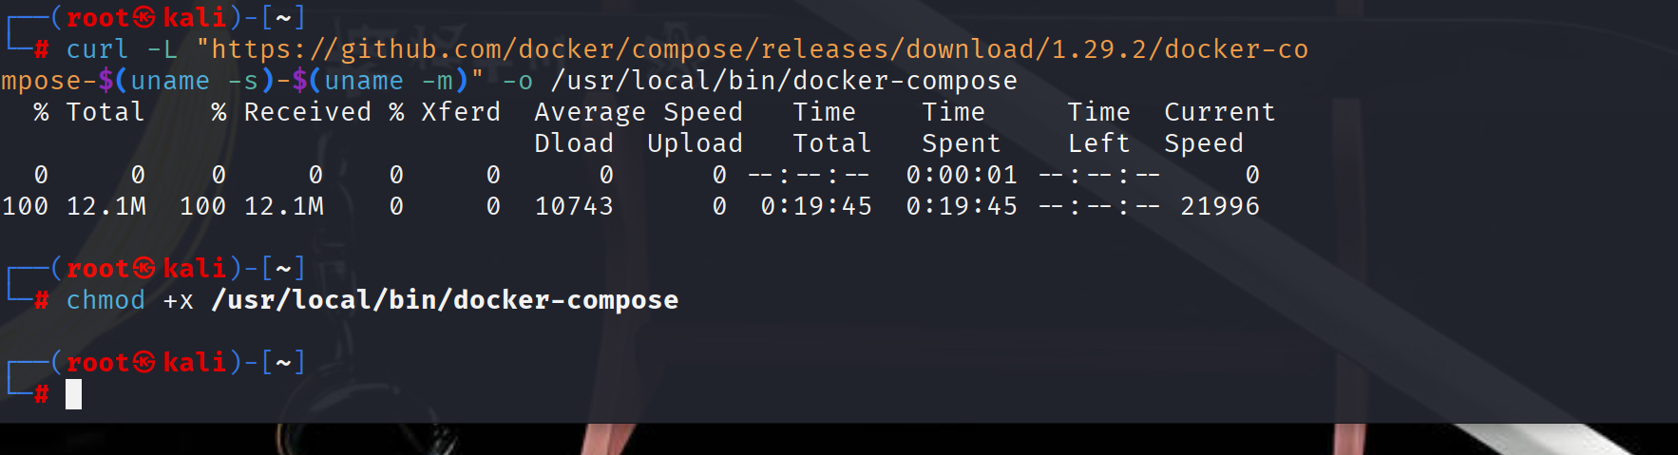The height and width of the screenshot is (455, 1678).
Task: Click the % Received column header
Action: click(x=292, y=112)
